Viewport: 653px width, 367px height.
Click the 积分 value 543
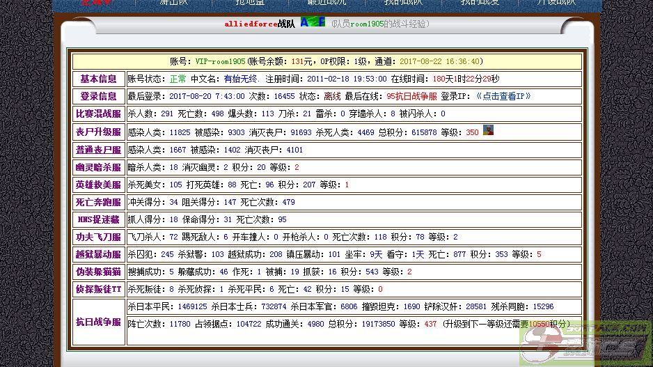coord(372,272)
